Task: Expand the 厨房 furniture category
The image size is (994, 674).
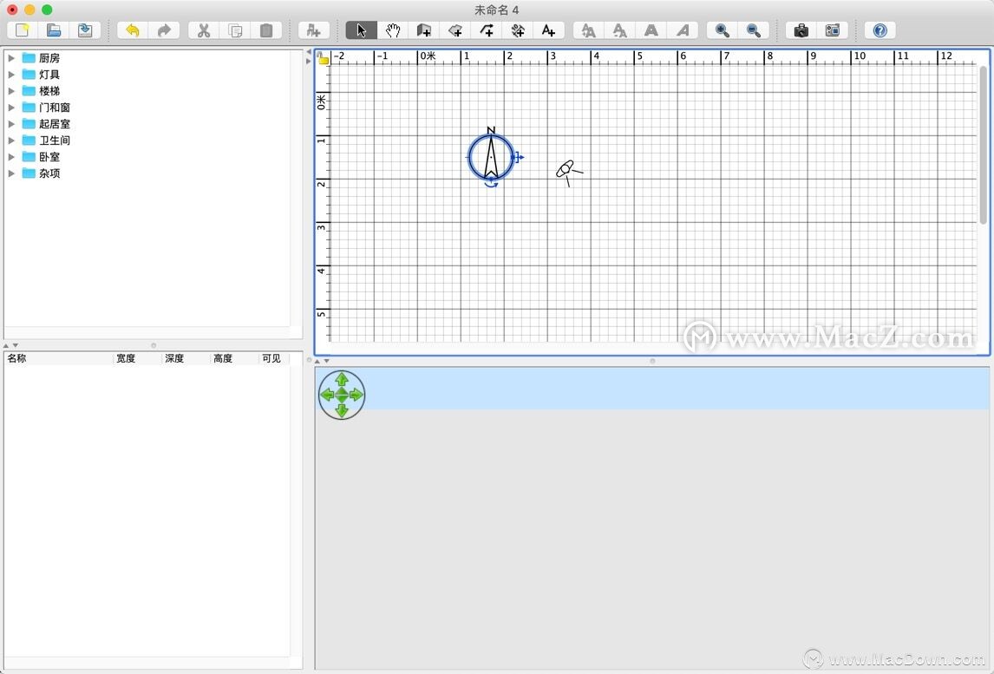Action: pyautogui.click(x=12, y=58)
